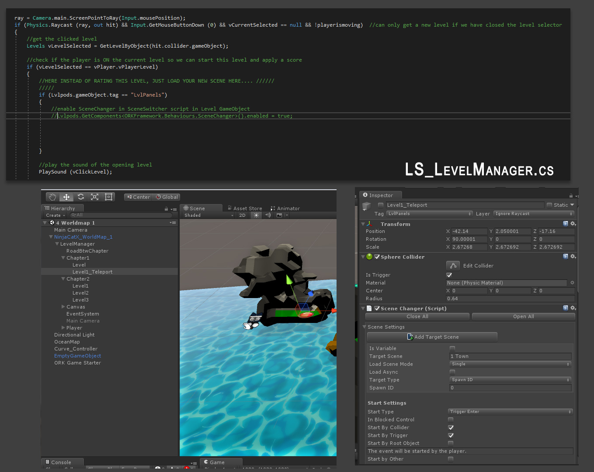The width and height of the screenshot is (594, 472).
Task: Open the Start Type dropdown
Action: pos(510,412)
